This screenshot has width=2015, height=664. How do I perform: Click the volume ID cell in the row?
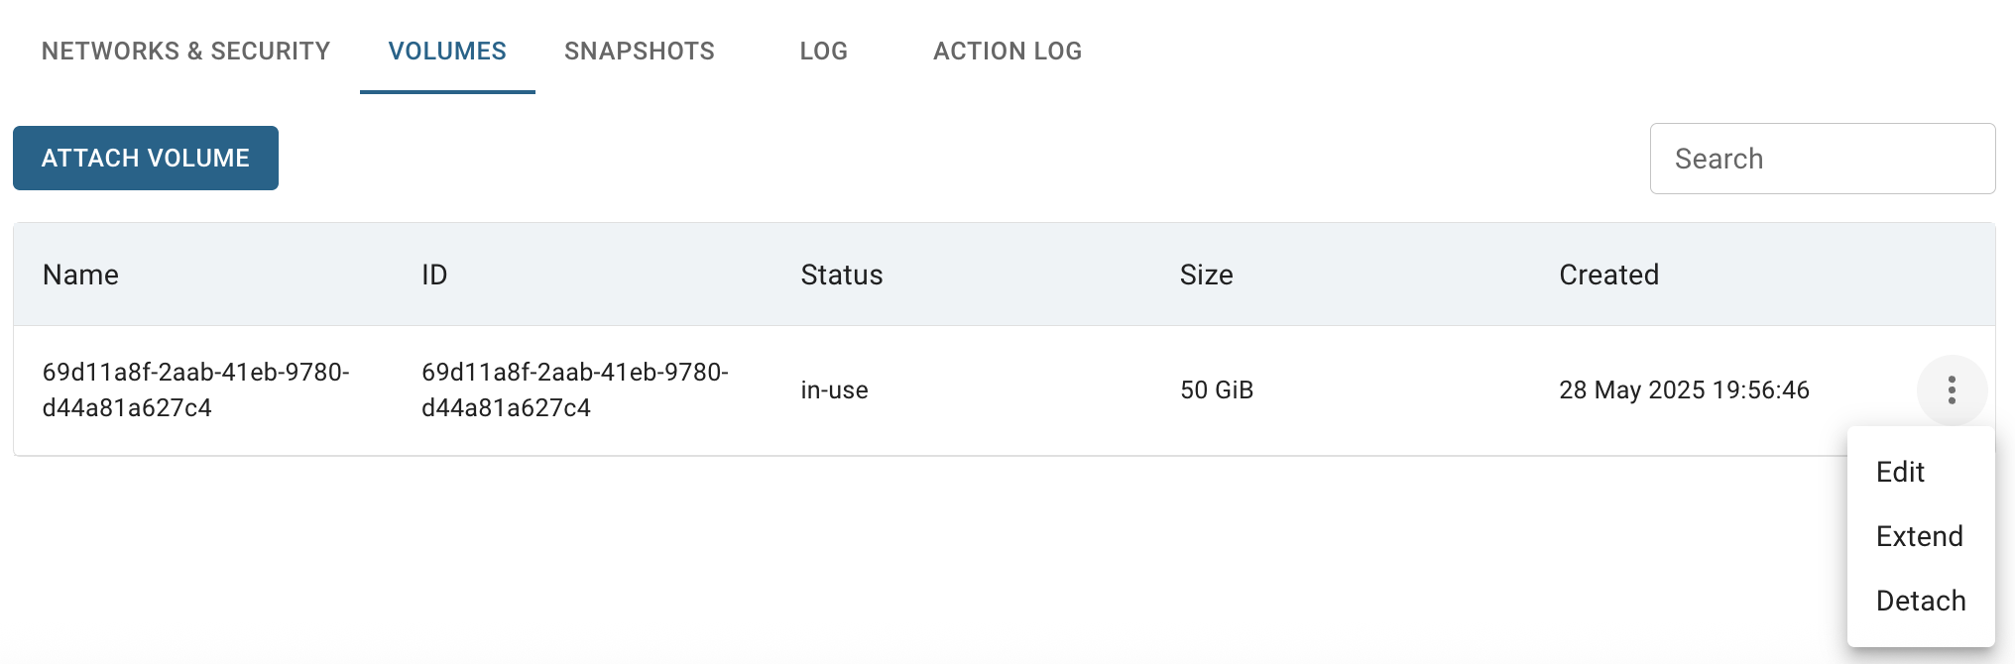coord(575,389)
